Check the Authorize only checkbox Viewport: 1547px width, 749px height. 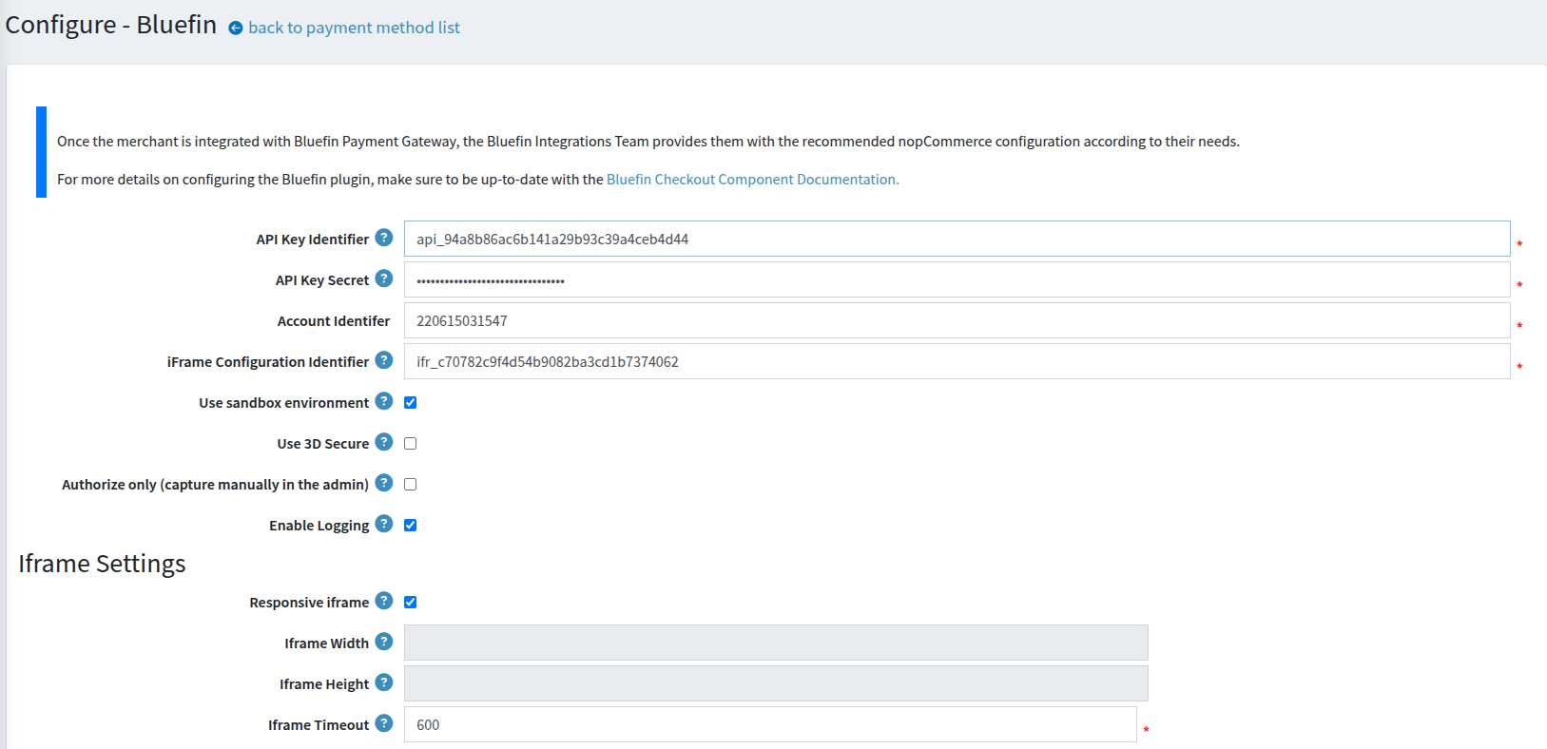point(411,485)
